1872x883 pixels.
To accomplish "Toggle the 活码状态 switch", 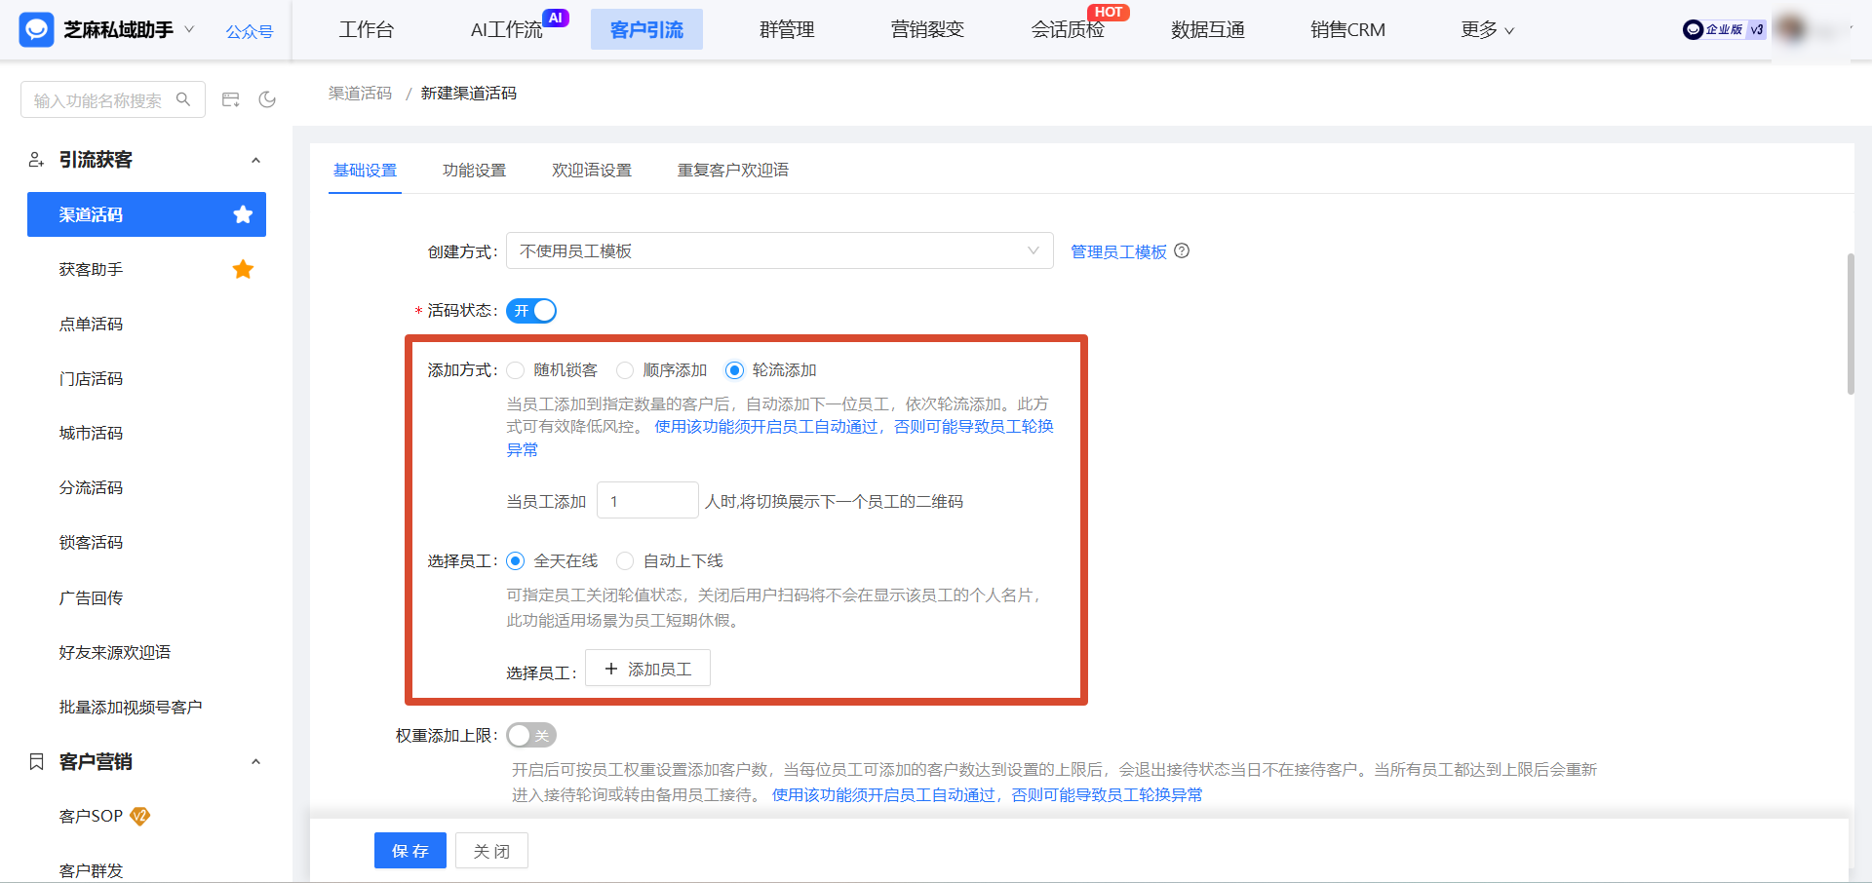I will tap(531, 311).
